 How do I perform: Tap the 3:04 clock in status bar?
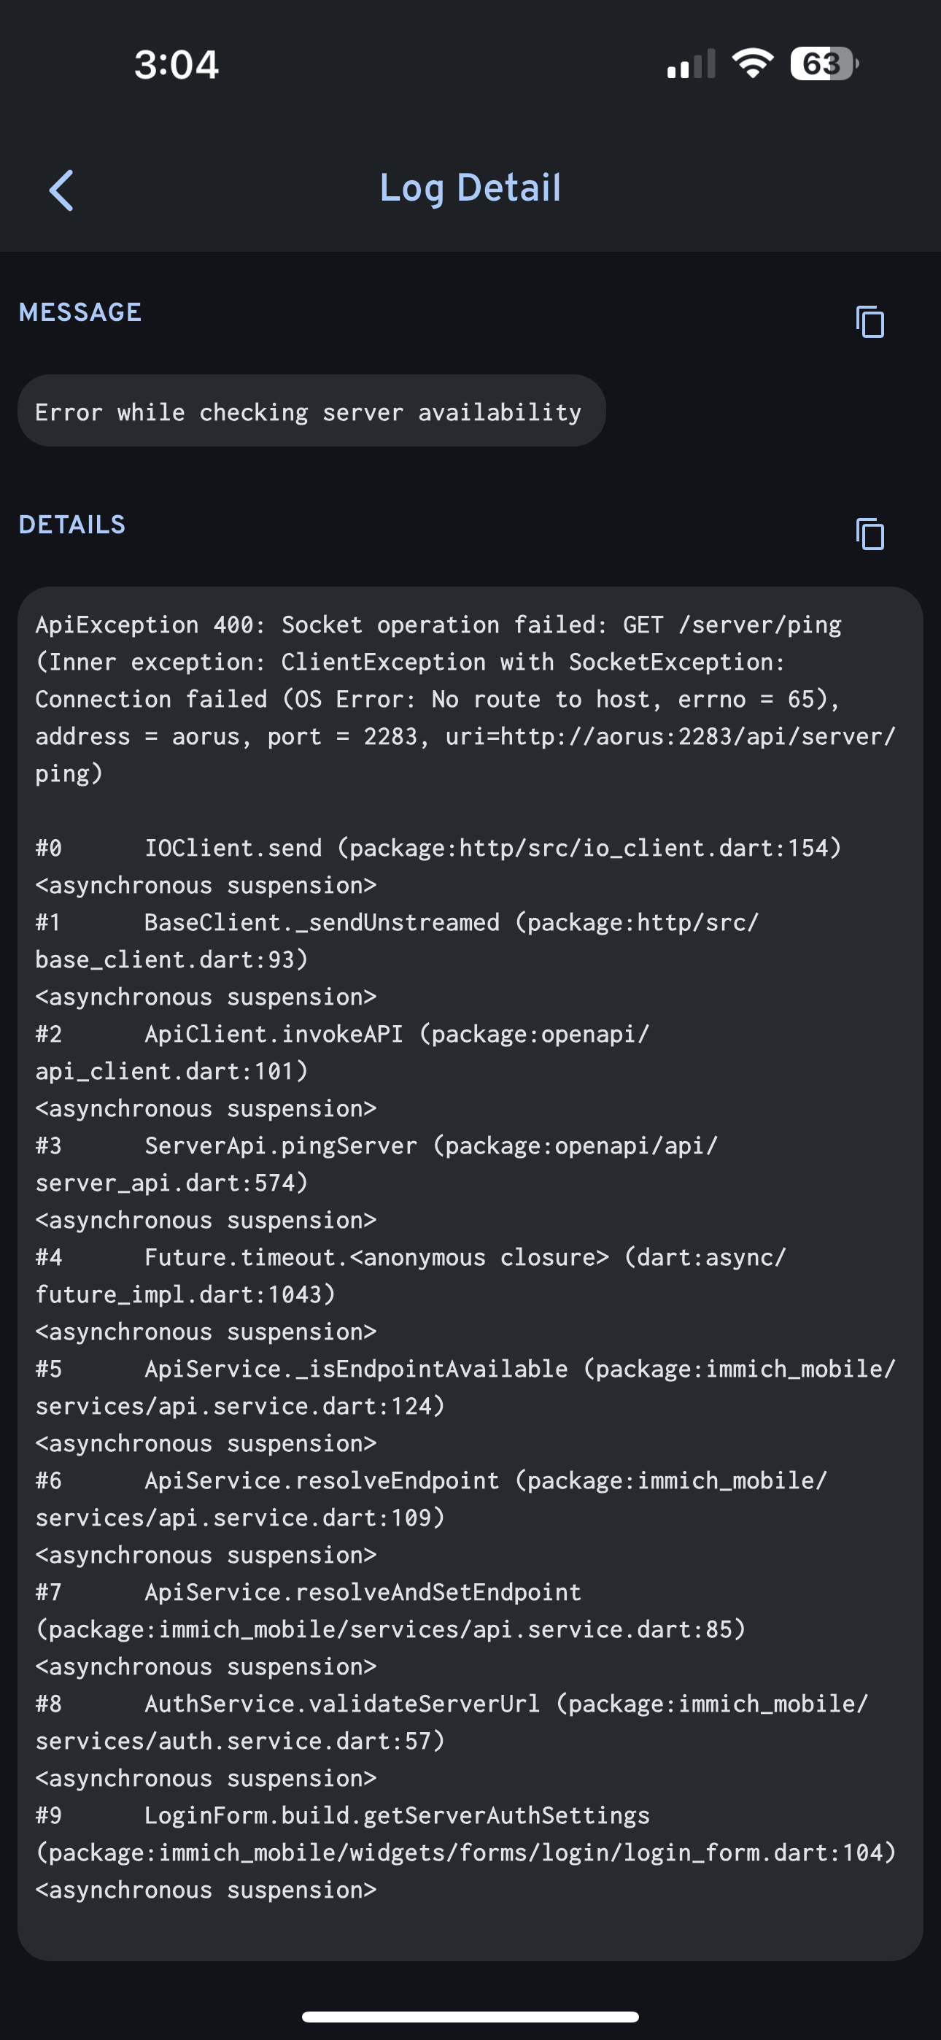coord(176,65)
